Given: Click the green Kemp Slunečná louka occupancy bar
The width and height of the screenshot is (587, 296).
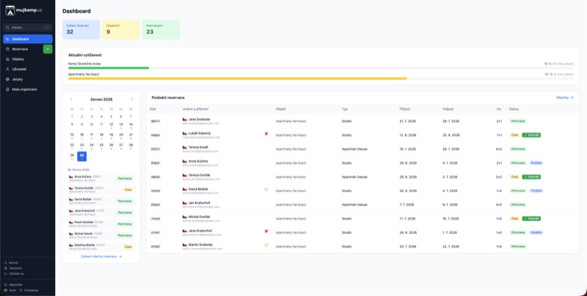Looking at the screenshot, I should pyautogui.click(x=108, y=68).
